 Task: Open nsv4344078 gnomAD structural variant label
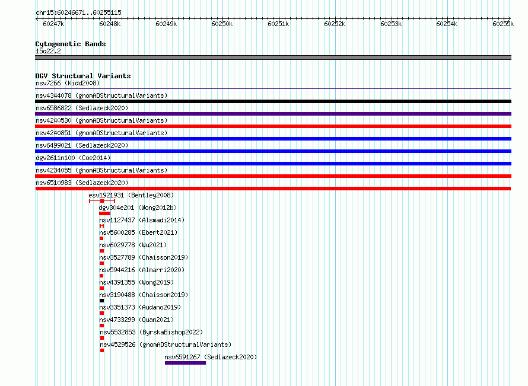point(101,95)
